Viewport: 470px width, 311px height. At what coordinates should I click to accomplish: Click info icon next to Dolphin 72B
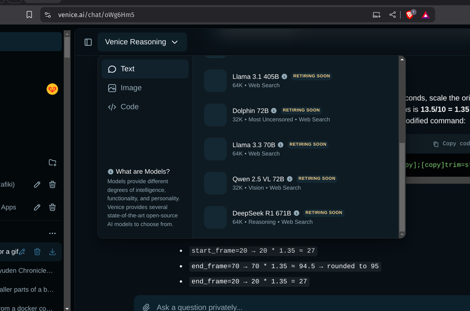[274, 111]
